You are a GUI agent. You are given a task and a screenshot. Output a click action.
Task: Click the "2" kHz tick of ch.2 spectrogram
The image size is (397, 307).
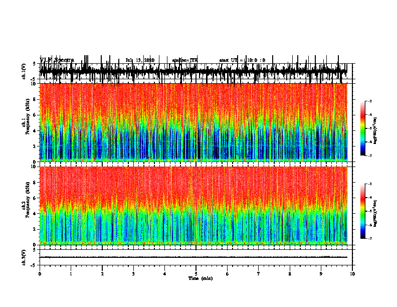click(x=35, y=229)
